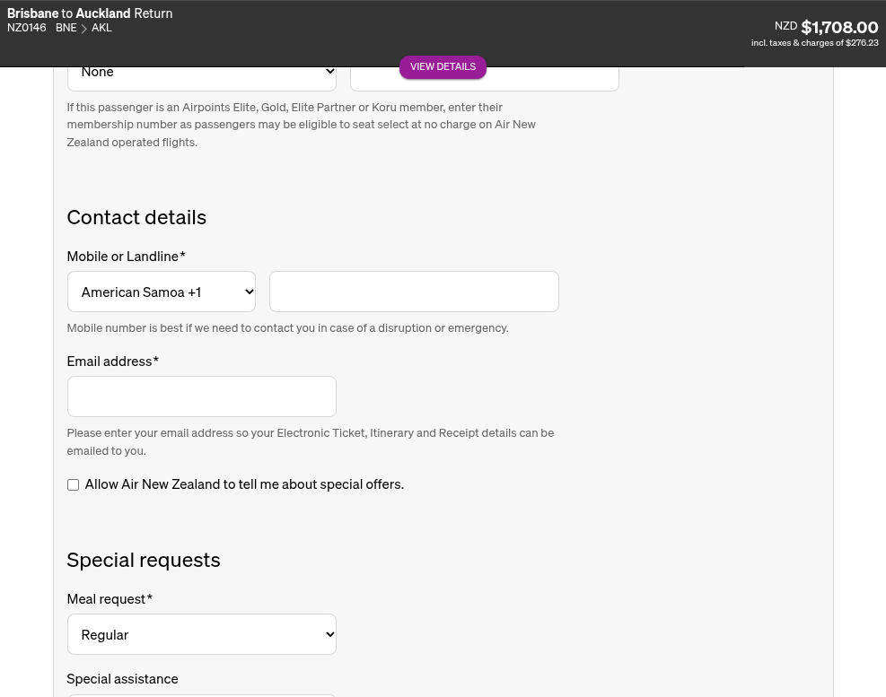886x697 pixels.
Task: Click the Email address input field
Action: click(202, 396)
